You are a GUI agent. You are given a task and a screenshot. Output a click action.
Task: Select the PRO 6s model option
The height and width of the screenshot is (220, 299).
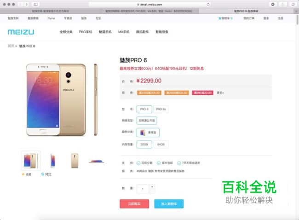pos(161,110)
